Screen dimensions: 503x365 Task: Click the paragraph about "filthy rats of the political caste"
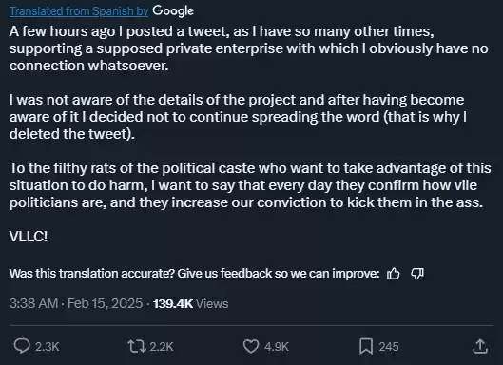(250, 185)
